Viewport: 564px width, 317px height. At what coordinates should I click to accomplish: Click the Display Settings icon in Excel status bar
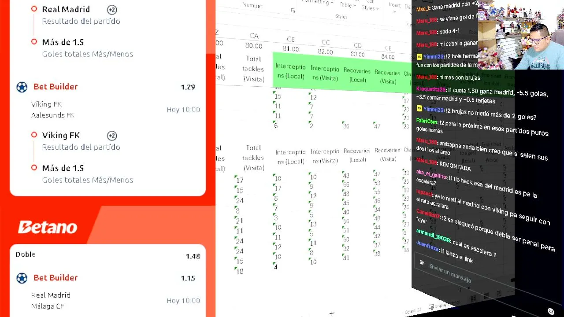click(431, 306)
